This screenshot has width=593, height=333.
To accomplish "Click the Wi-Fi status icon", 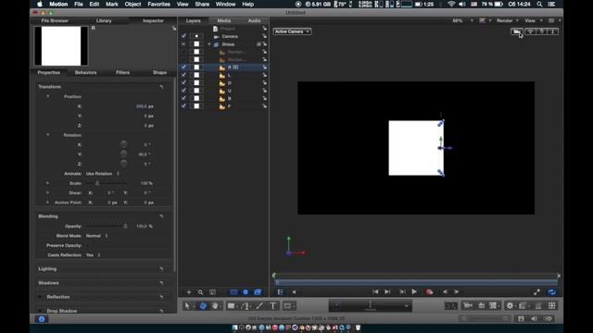I will pyautogui.click(x=451, y=4).
